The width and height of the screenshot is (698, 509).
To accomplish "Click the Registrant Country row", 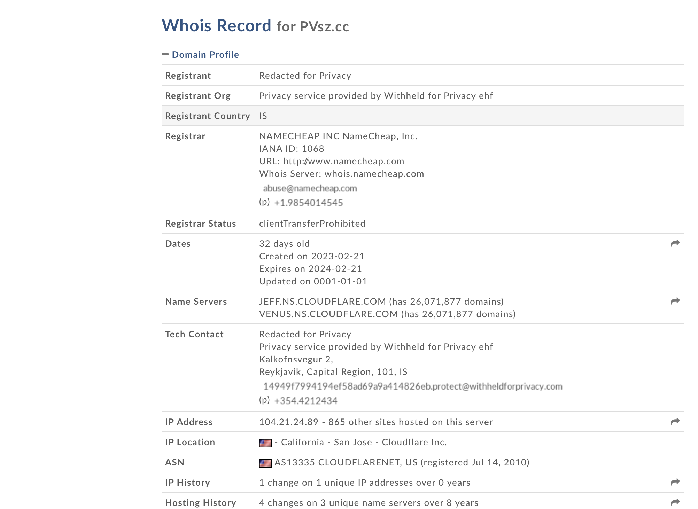I will [x=422, y=116].
